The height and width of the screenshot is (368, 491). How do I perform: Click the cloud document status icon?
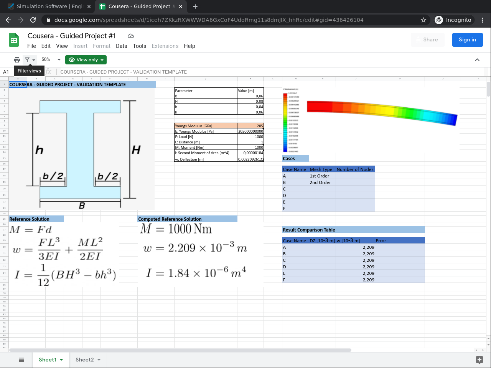(x=131, y=36)
